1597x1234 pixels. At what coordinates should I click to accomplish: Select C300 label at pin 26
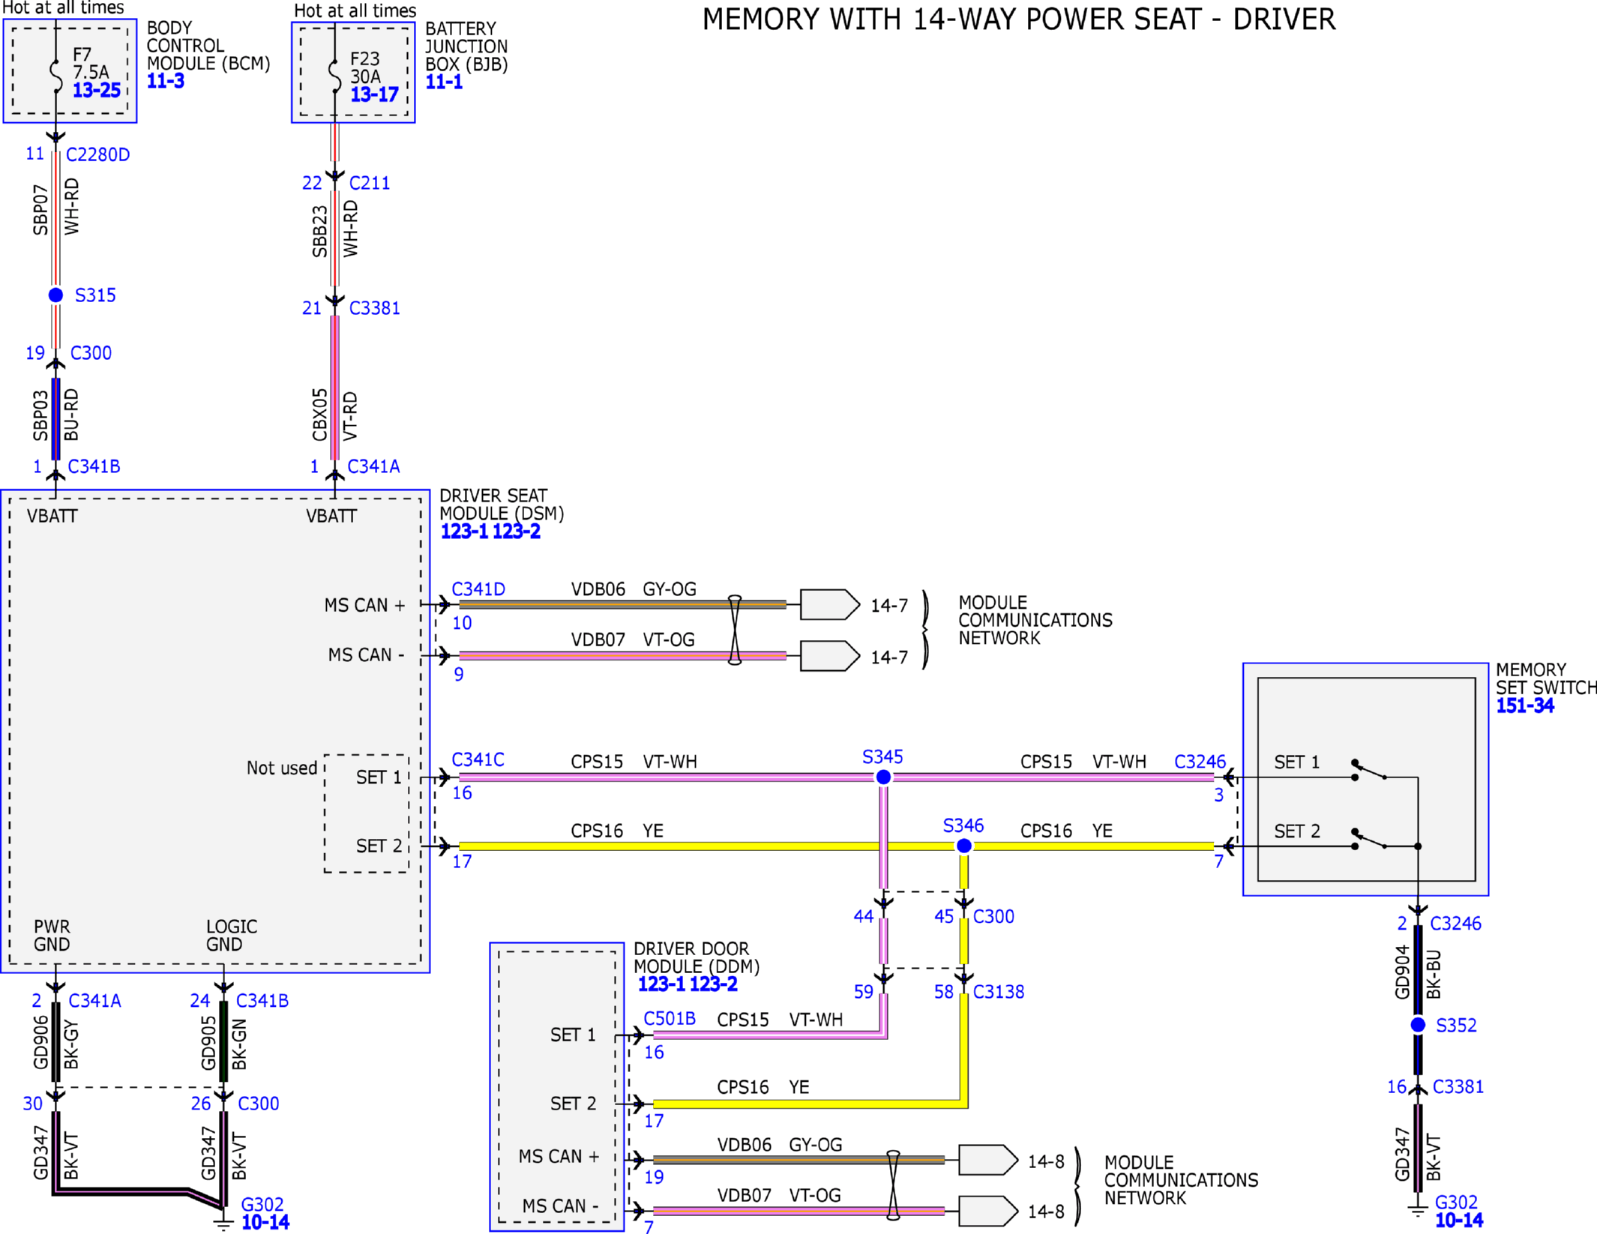click(x=258, y=1104)
